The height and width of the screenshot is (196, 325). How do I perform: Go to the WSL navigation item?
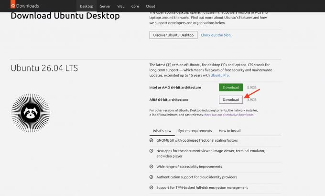pos(121,6)
